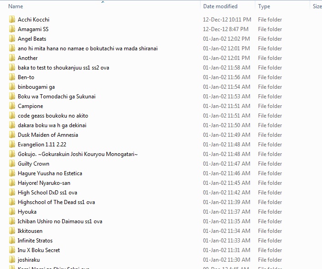Select the 'Ikkitousen' folder name

30,231
